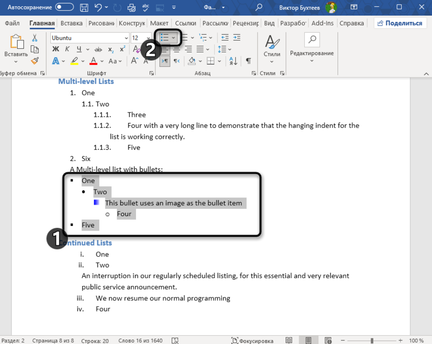Screen dimensions: 432x344
Task: Apply shading with the paint bucket icon
Action: (x=192, y=61)
